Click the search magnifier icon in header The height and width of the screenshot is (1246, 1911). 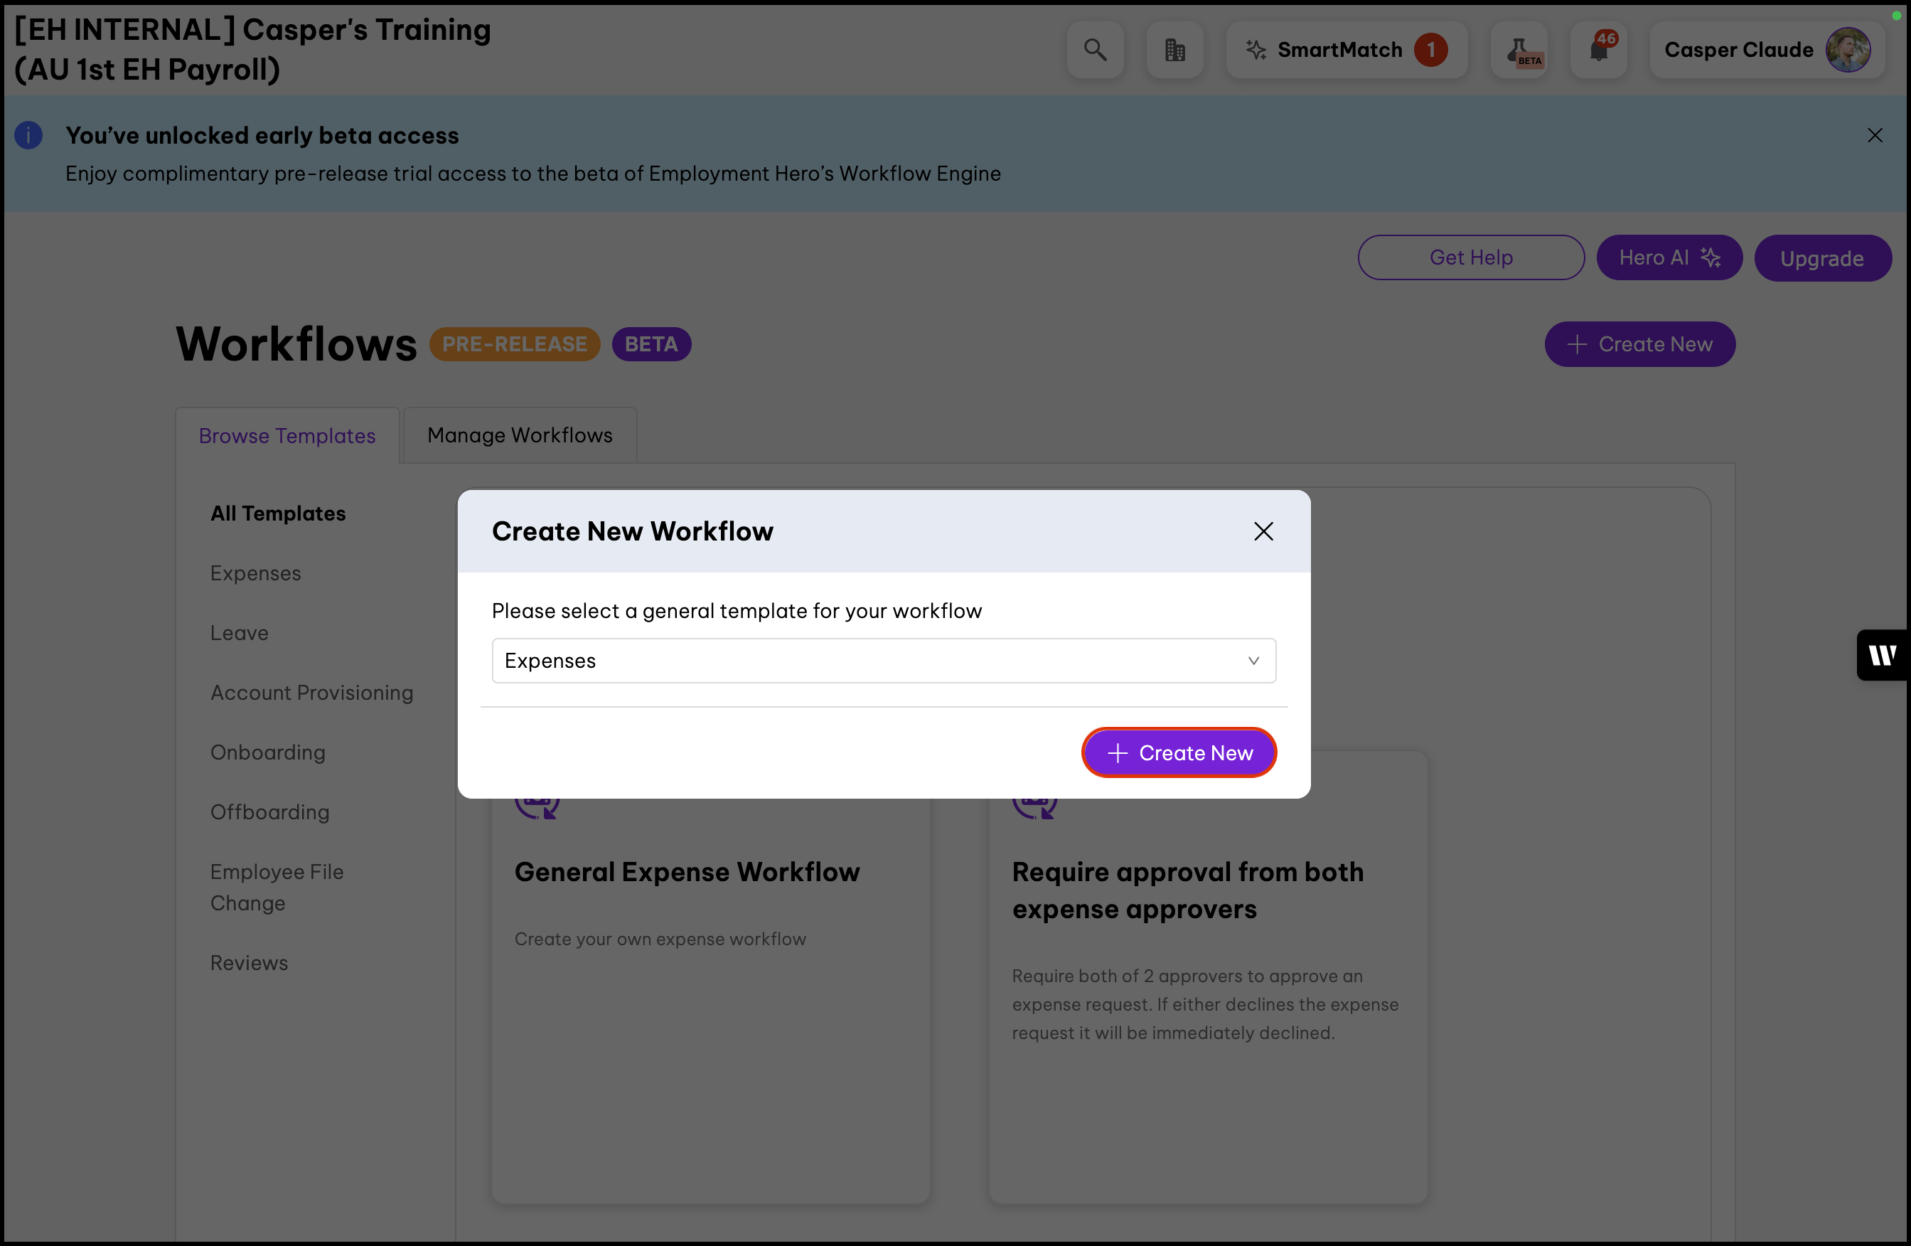click(1094, 50)
